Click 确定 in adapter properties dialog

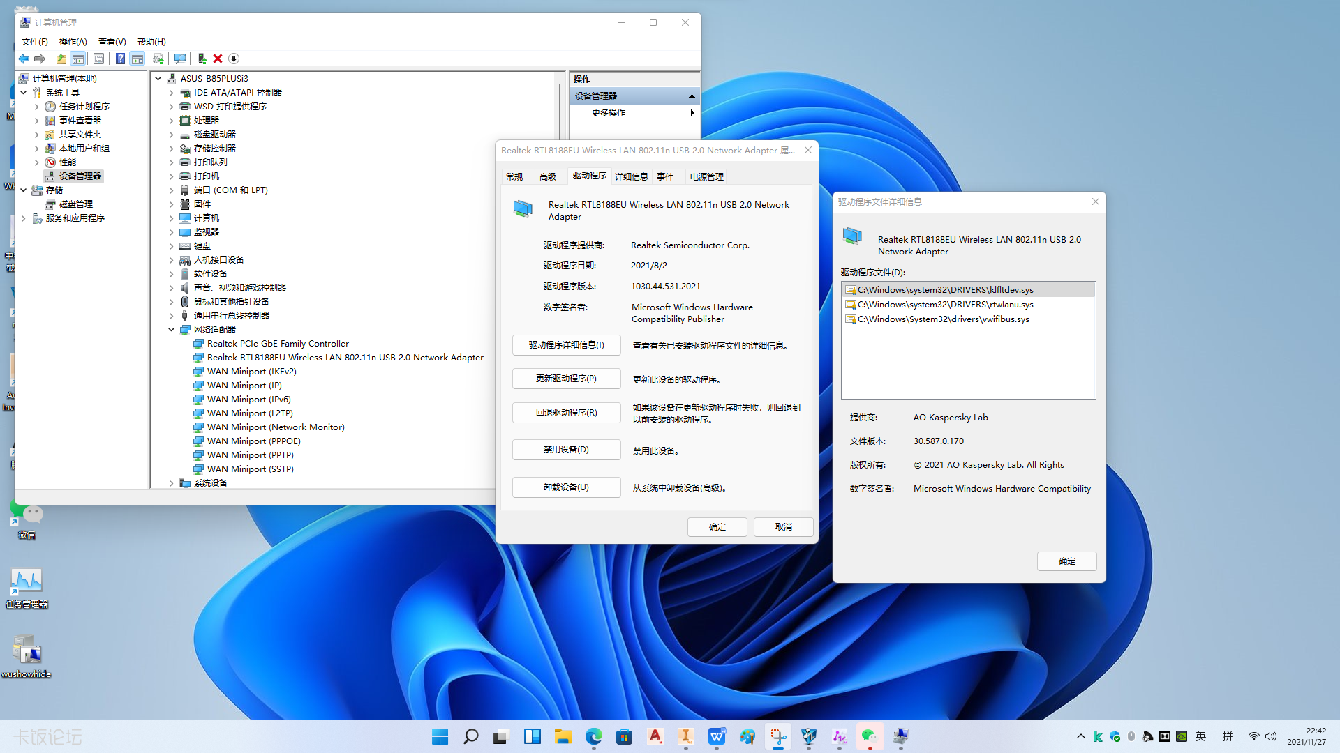point(717,527)
